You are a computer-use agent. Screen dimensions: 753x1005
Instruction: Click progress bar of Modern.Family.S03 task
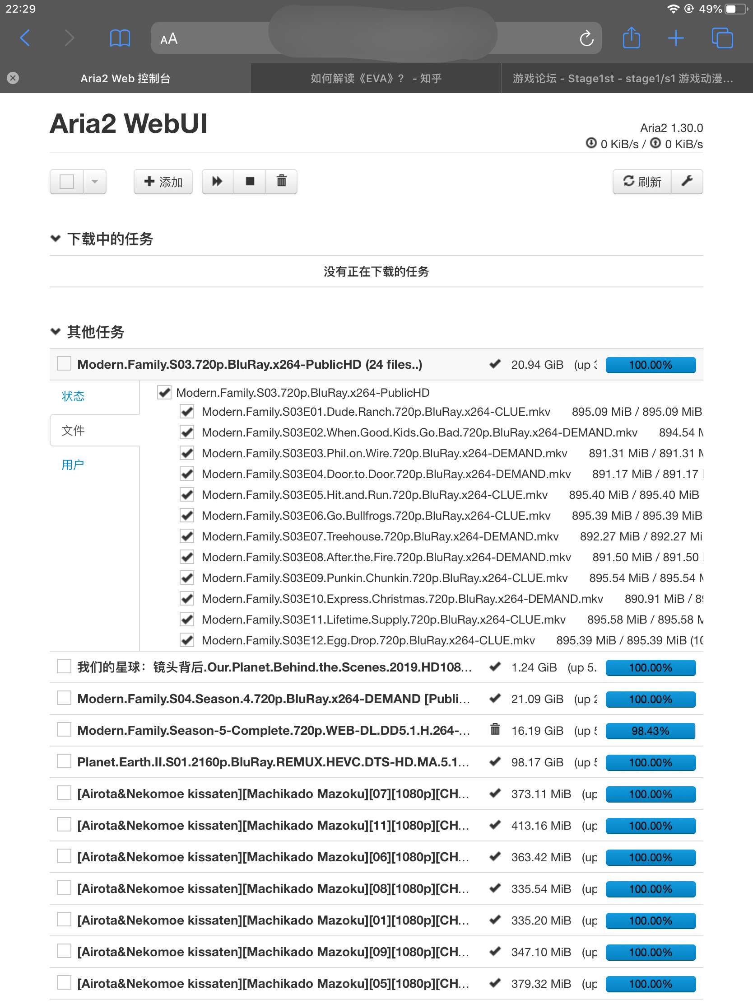(x=651, y=365)
